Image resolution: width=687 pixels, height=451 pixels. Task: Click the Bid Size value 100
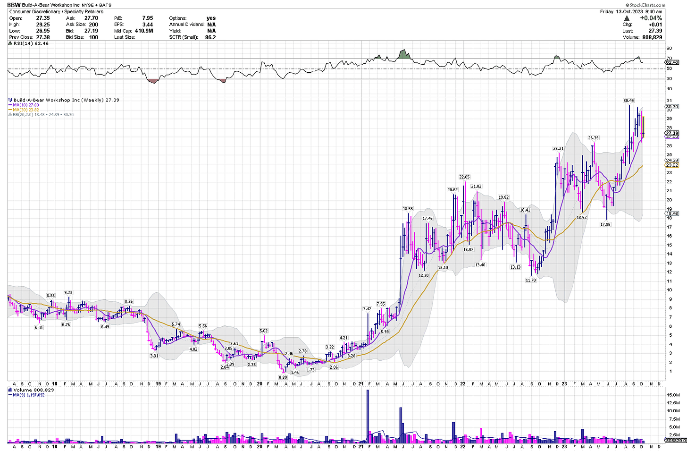[x=93, y=37]
